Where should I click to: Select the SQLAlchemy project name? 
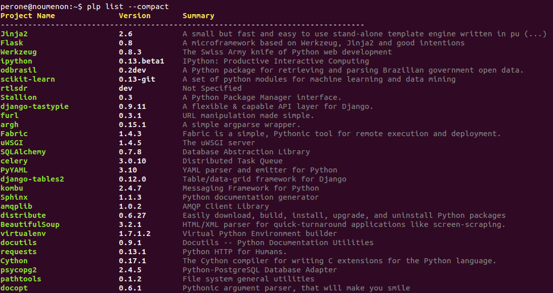(23, 152)
